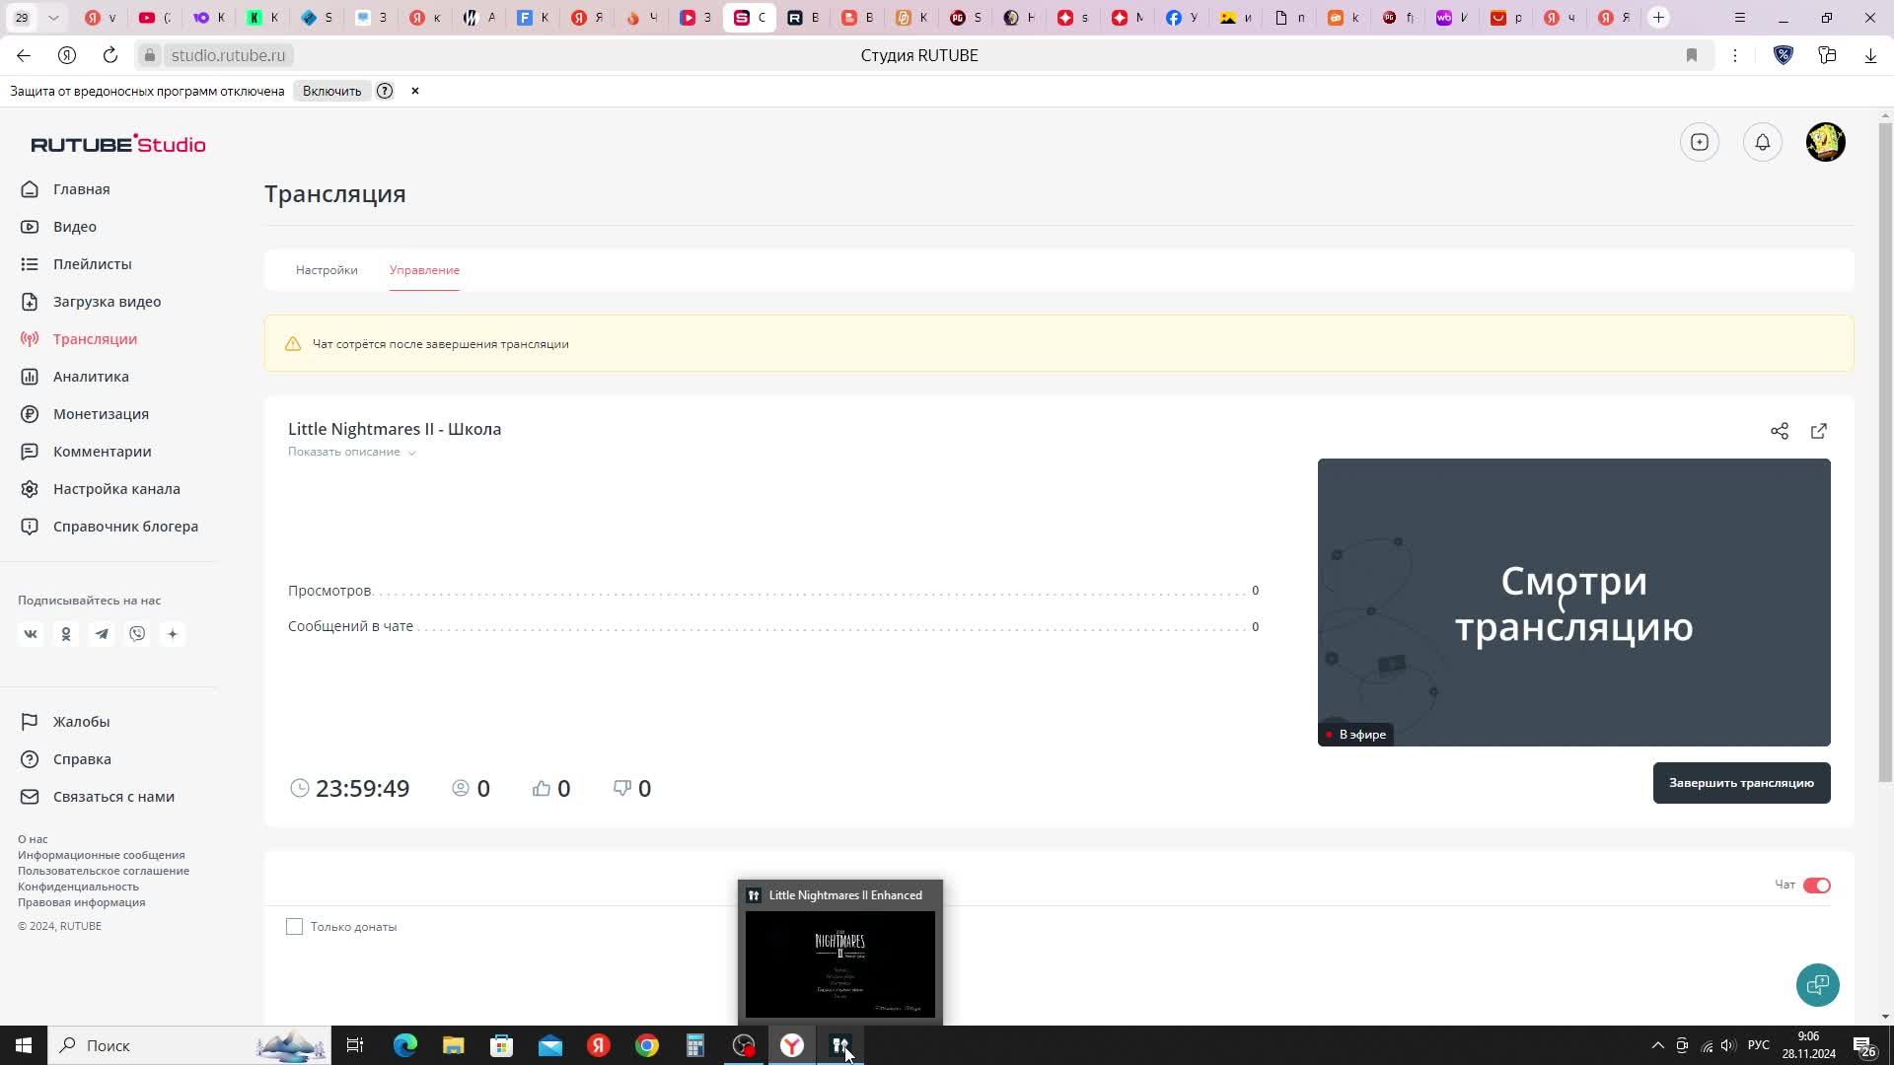Open Google Chrome from taskbar

[x=647, y=1045]
